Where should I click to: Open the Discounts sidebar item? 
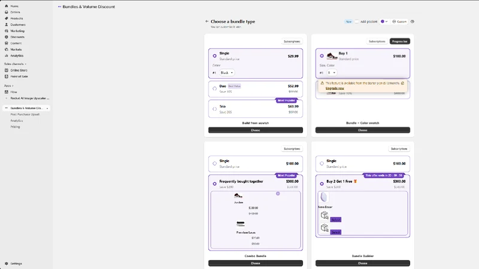[17, 37]
